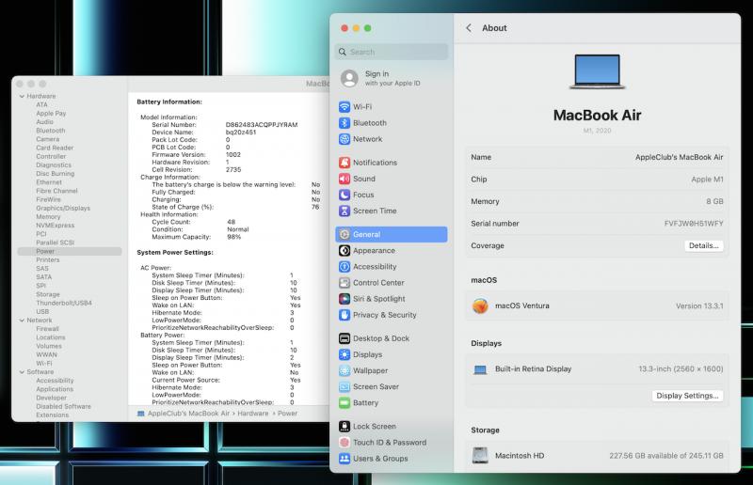Click the Search field in System Settings
This screenshot has height=485, width=753.
(x=392, y=52)
